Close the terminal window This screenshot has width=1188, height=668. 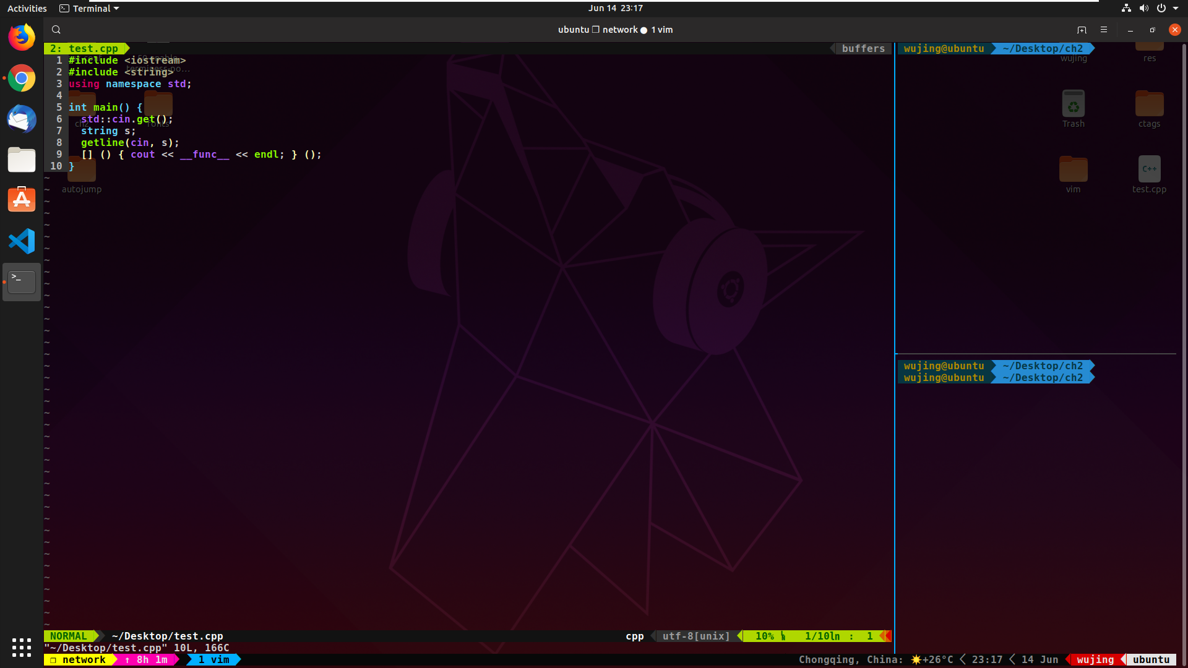1174,30
